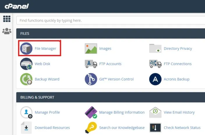Open Search our Knowledgebase link
205x135 pixels.
click(x=122, y=127)
